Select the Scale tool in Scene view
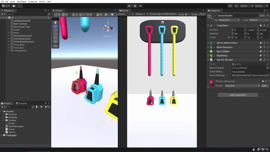270x152 pixels. point(55,34)
